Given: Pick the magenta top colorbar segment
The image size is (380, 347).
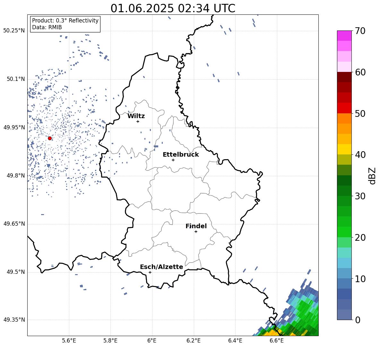Looking at the screenshot, I should click(344, 36).
